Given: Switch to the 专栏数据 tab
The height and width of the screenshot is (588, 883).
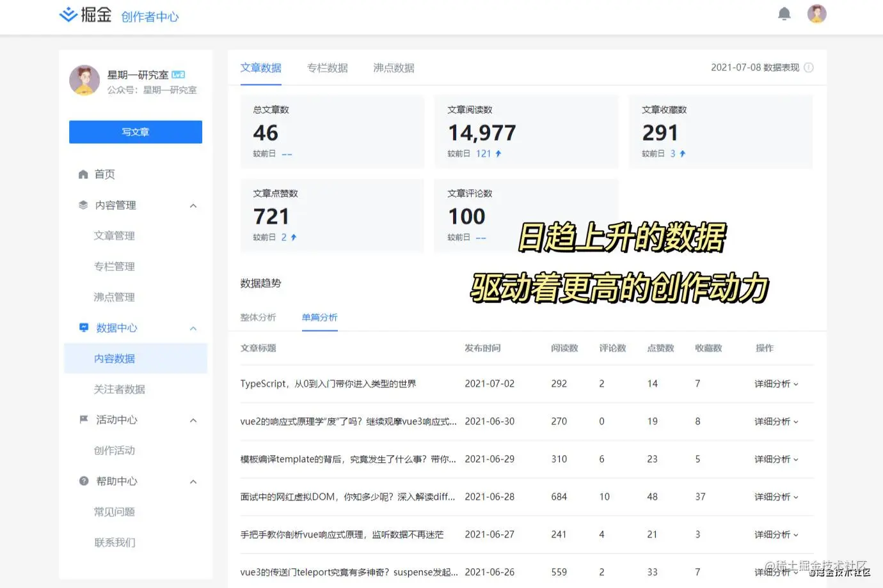Looking at the screenshot, I should coord(327,68).
